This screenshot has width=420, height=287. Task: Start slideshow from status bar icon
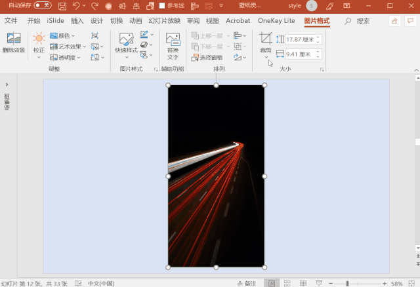[319, 283]
